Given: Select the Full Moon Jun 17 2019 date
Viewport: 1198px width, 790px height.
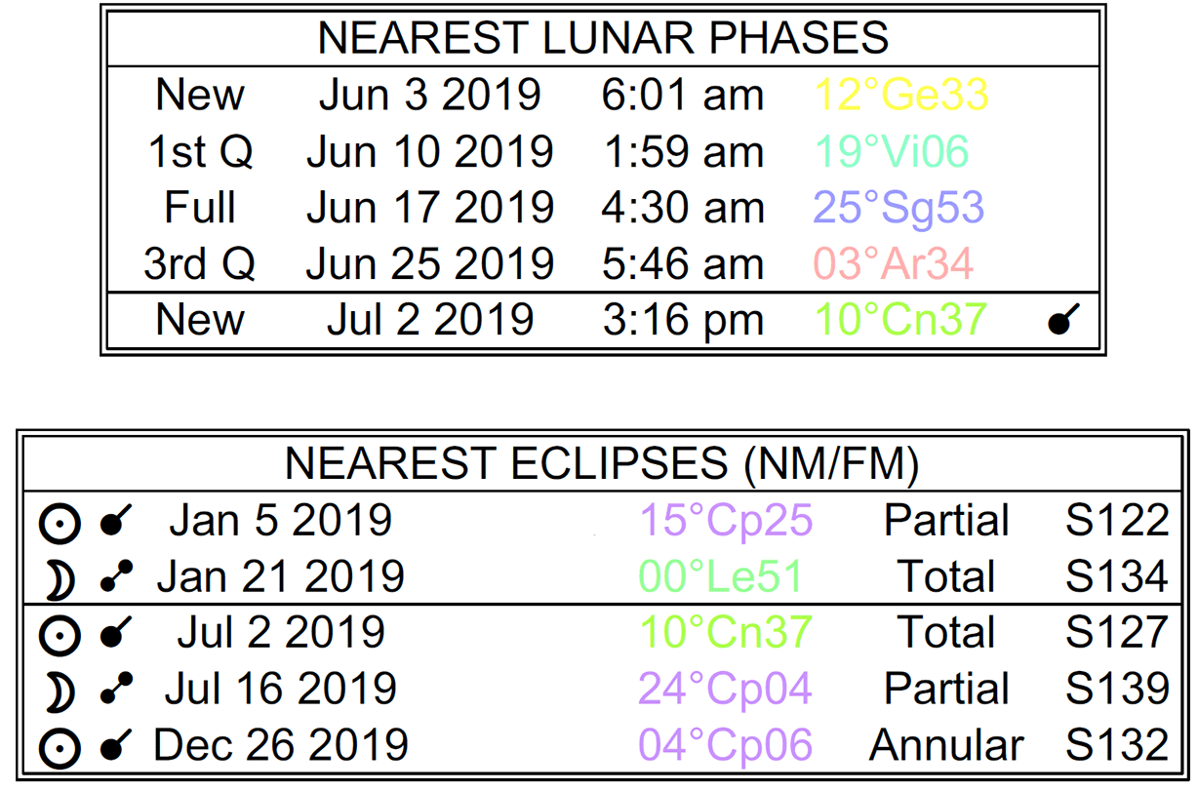Looking at the screenshot, I should [x=429, y=209].
